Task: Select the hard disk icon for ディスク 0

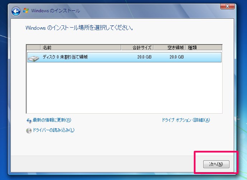Action: click(x=33, y=58)
